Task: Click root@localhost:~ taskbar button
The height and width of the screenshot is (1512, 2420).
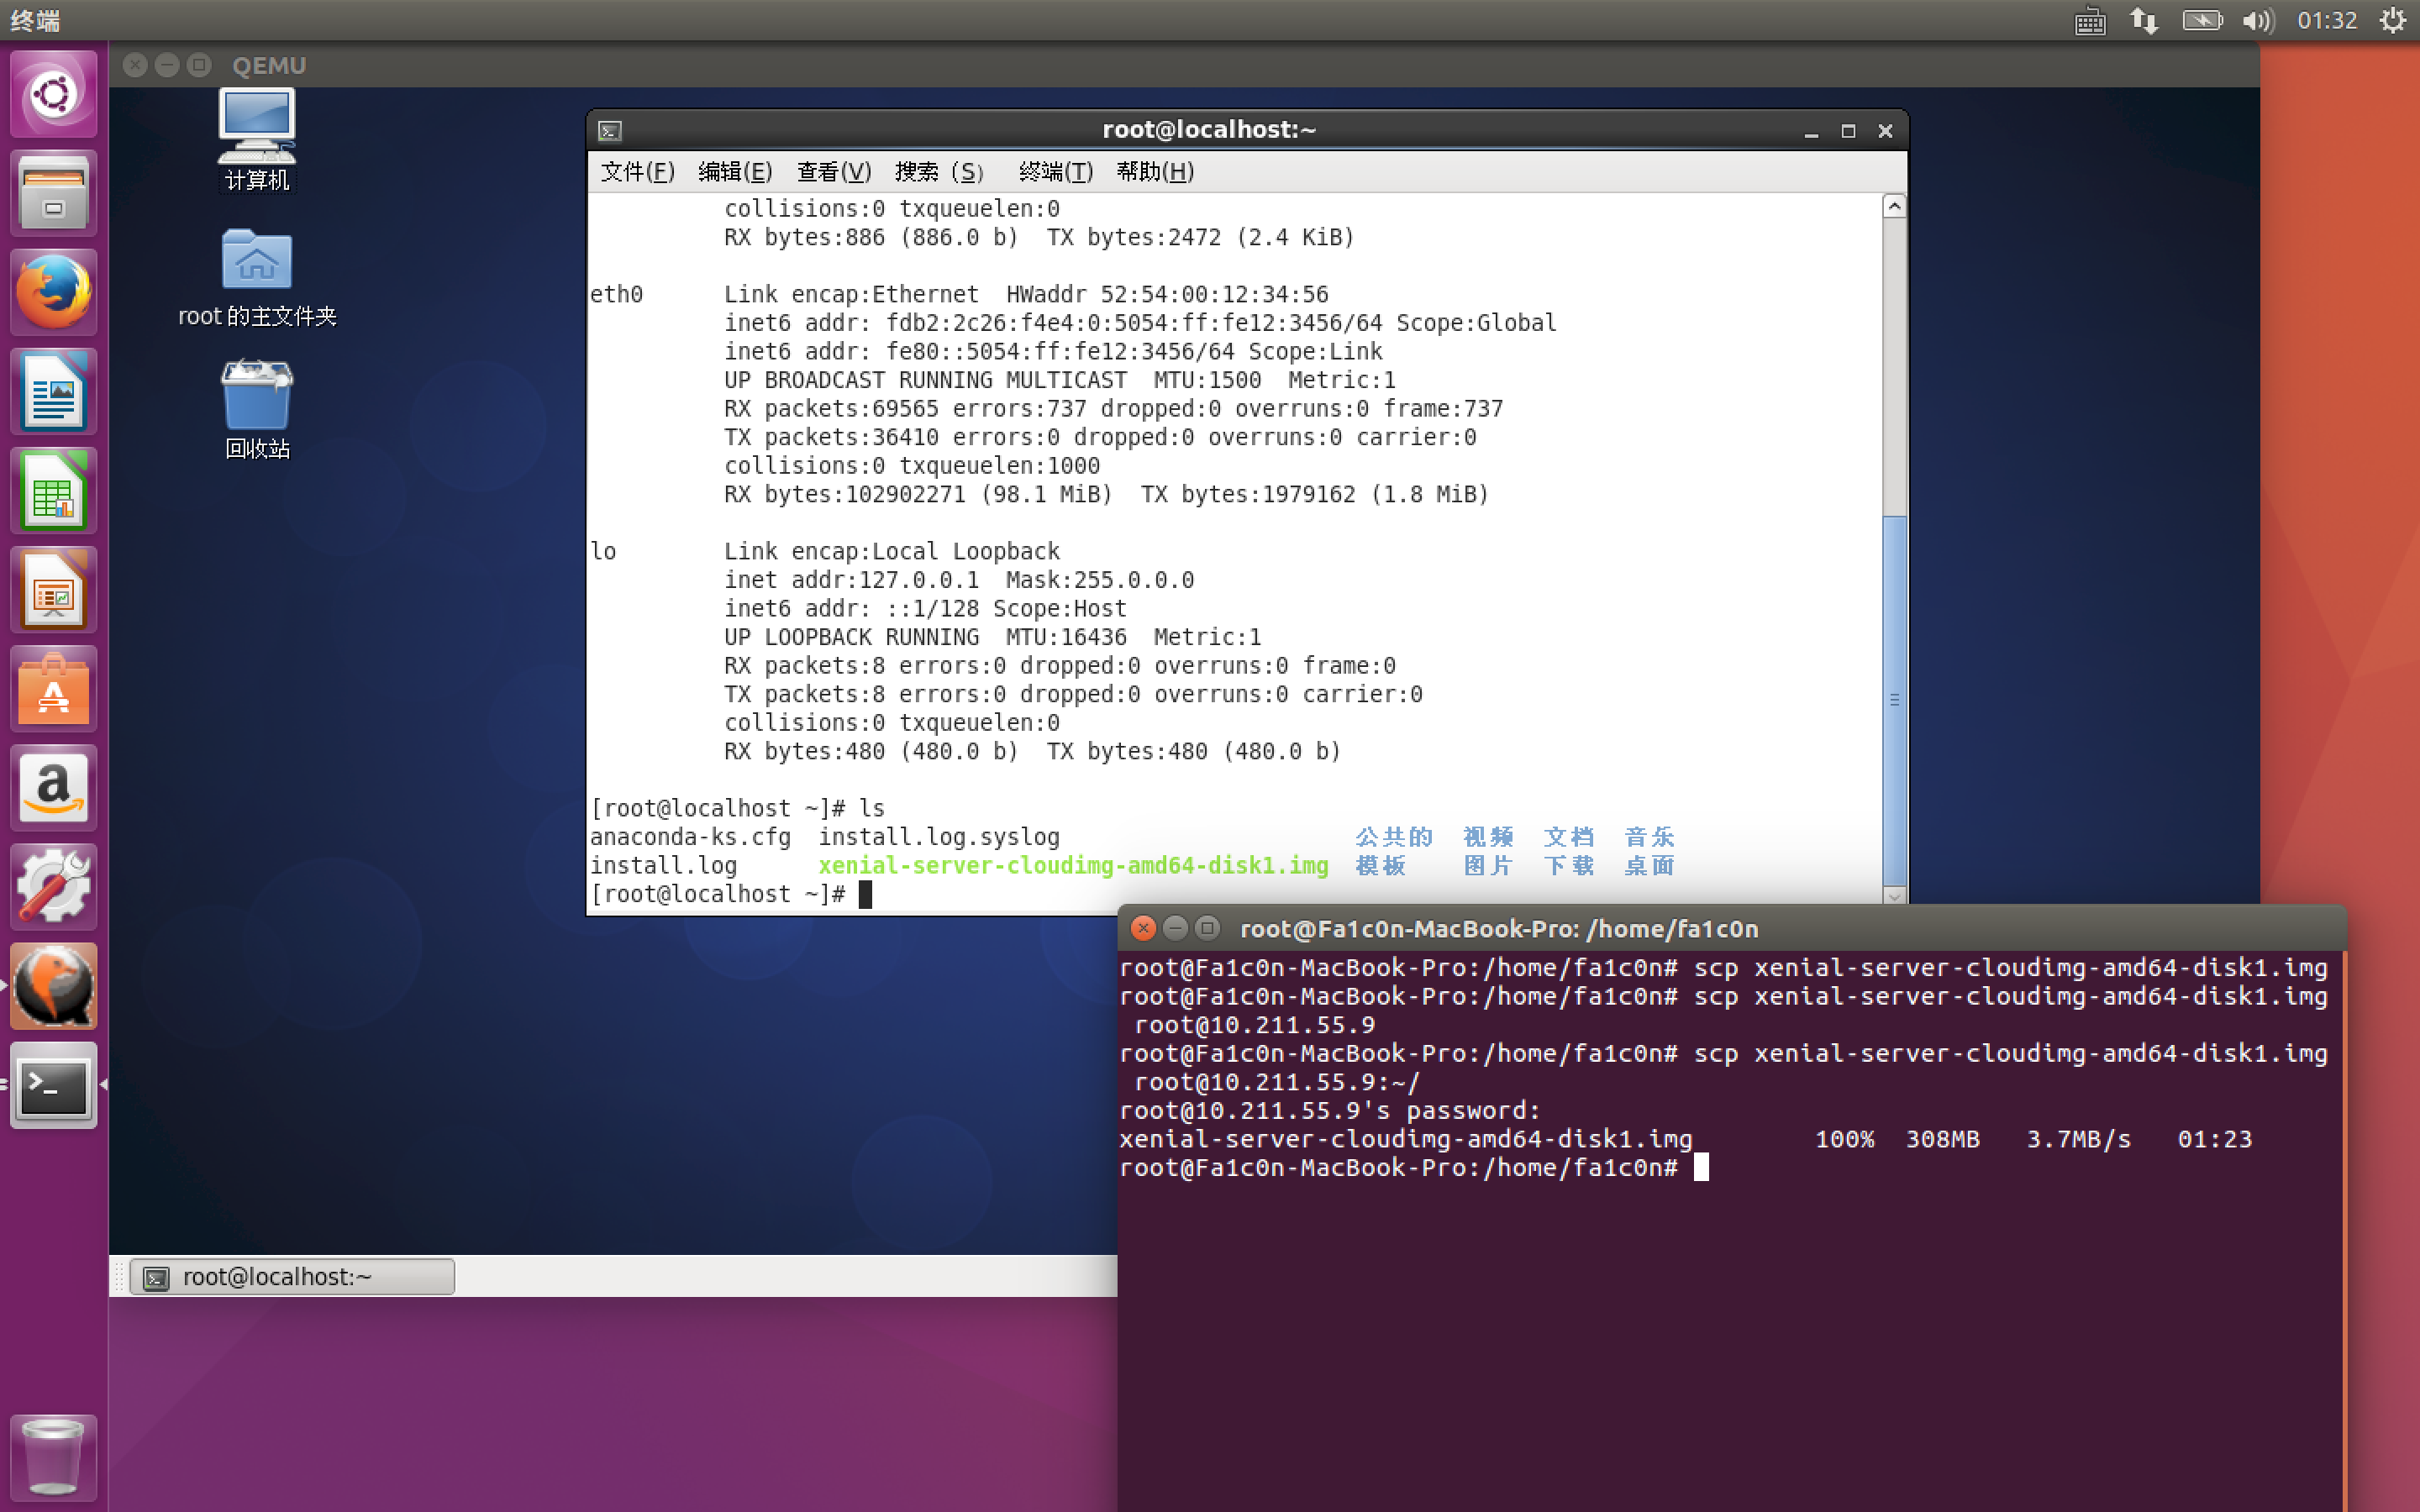Action: [x=292, y=1277]
